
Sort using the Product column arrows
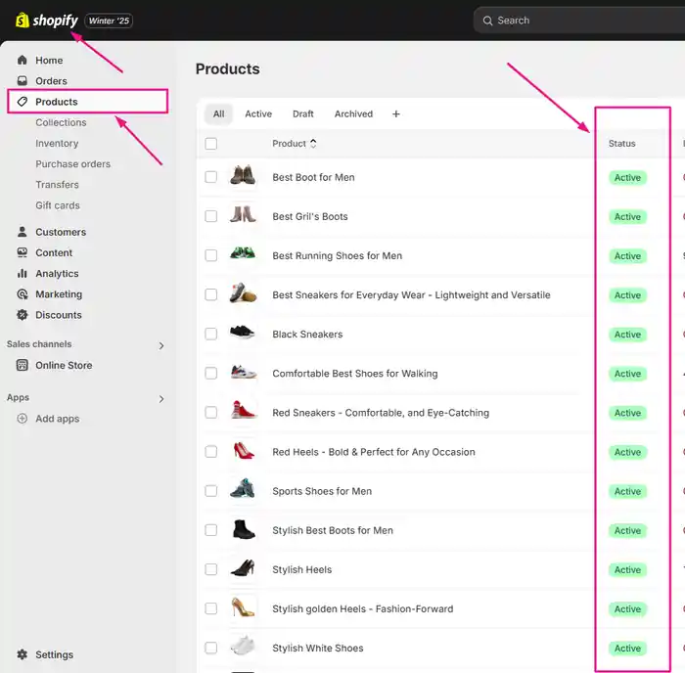[x=313, y=143]
